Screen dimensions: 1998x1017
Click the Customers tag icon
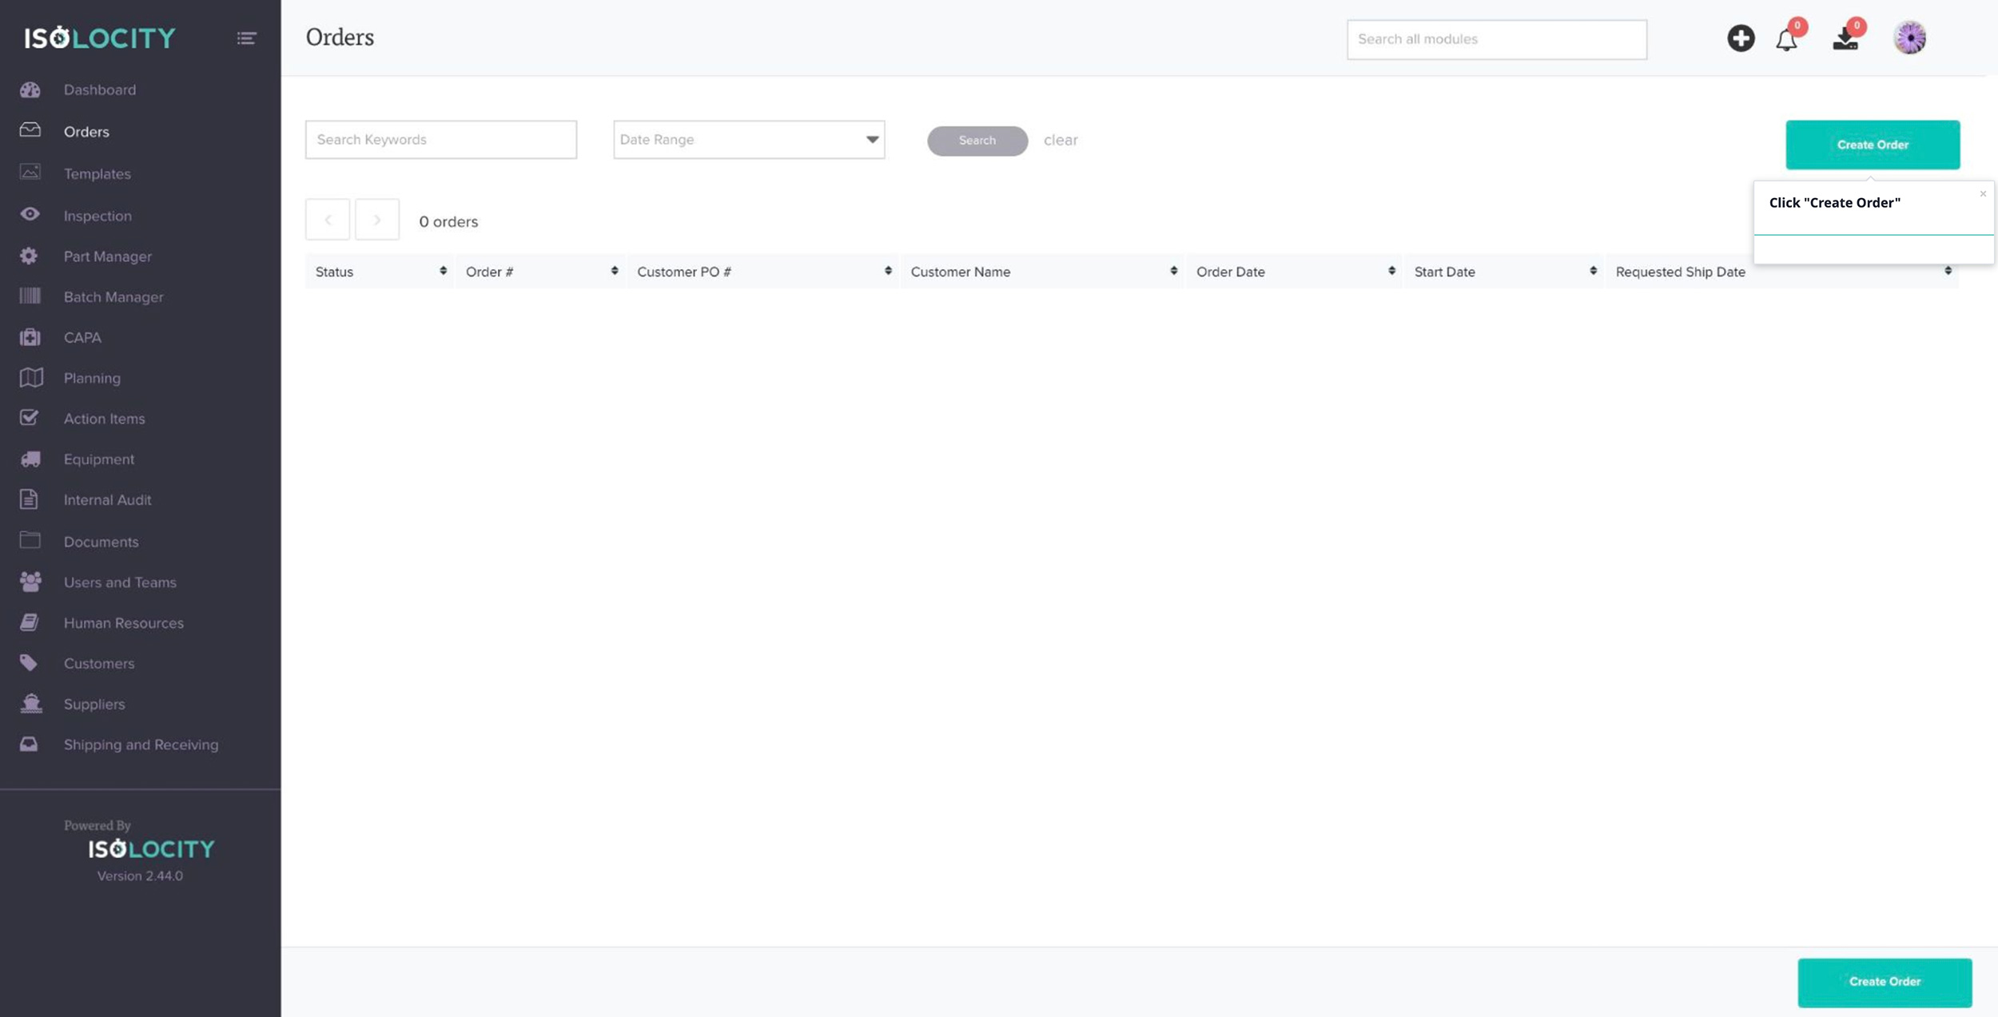[29, 662]
